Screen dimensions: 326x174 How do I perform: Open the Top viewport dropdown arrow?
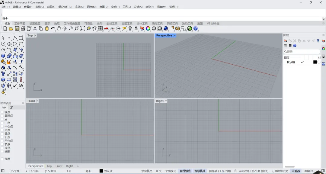coord(35,36)
